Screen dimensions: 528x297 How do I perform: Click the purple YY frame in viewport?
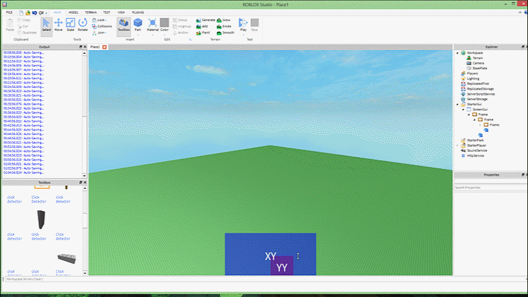click(x=282, y=265)
